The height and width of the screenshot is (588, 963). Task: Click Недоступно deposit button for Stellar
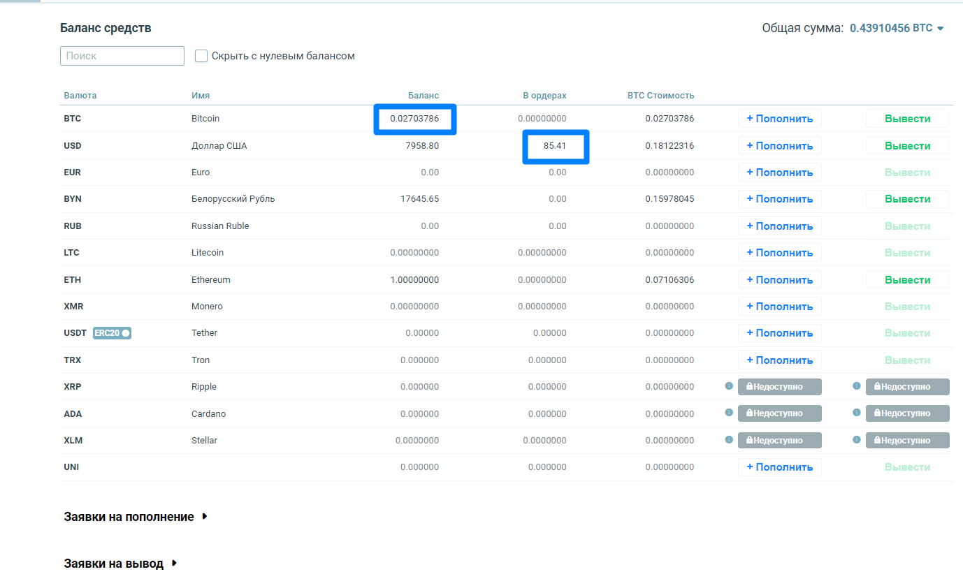click(780, 440)
